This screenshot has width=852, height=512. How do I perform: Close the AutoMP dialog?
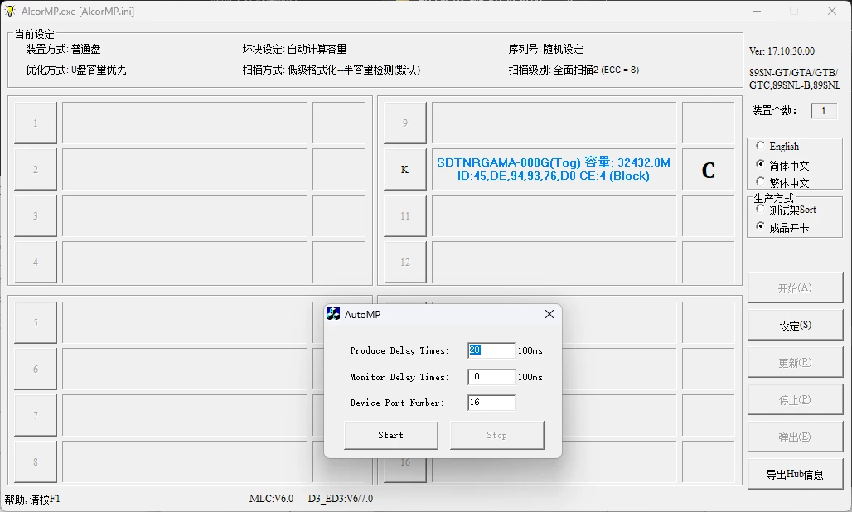549,314
